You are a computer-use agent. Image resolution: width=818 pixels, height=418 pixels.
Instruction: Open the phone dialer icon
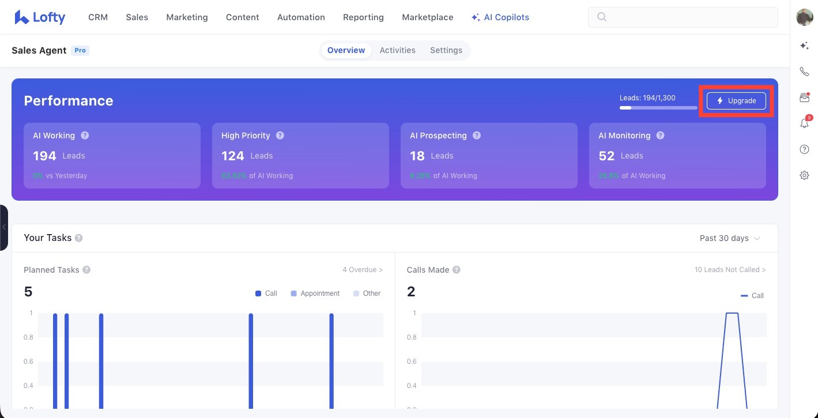tap(804, 71)
